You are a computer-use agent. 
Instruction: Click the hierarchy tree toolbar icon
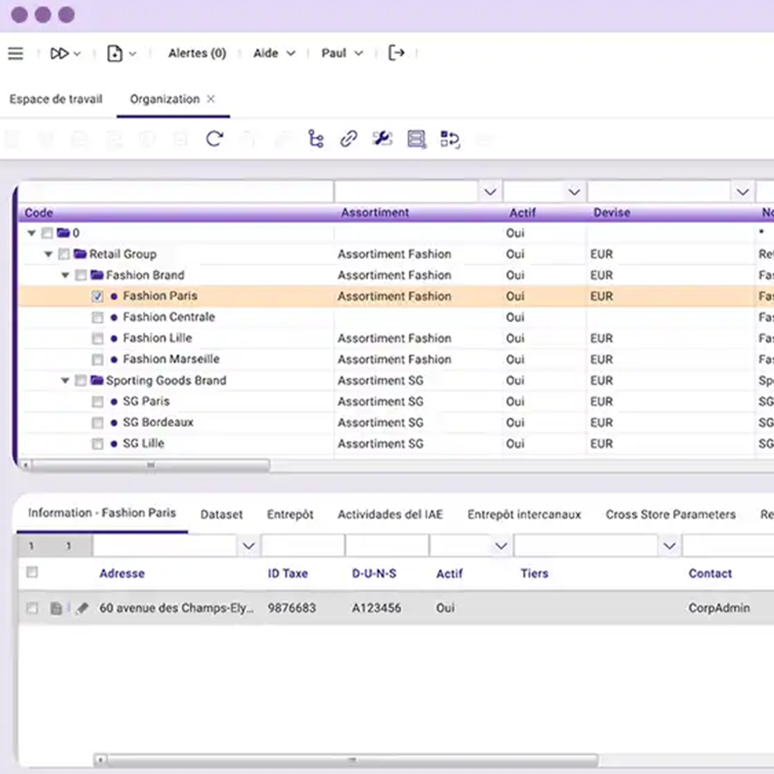click(316, 139)
